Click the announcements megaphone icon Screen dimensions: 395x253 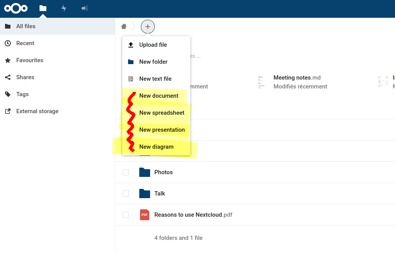(85, 8)
